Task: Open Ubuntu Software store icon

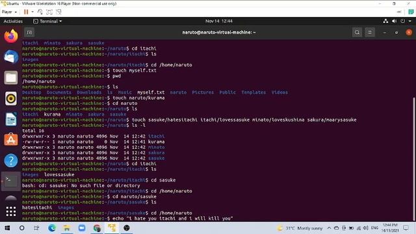Action: tap(11, 140)
